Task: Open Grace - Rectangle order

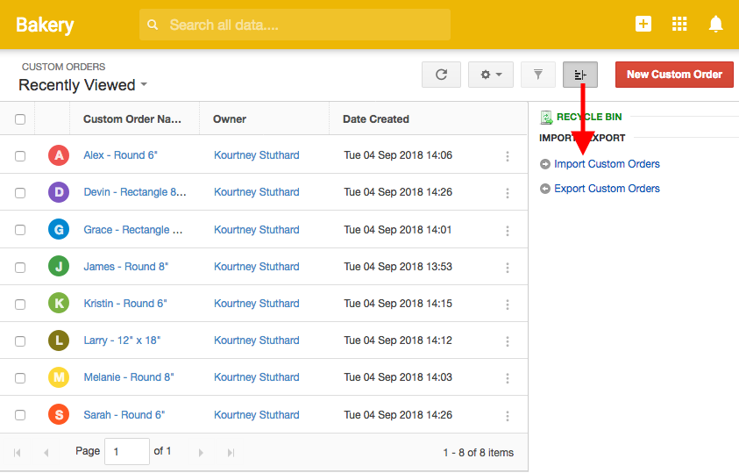Action: pyautogui.click(x=133, y=230)
